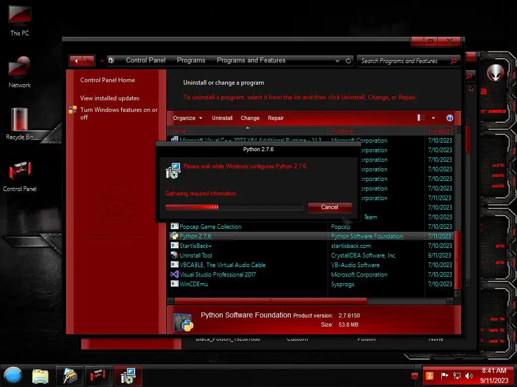
Task: Select StartIsBack+ program entry
Action: click(x=195, y=246)
